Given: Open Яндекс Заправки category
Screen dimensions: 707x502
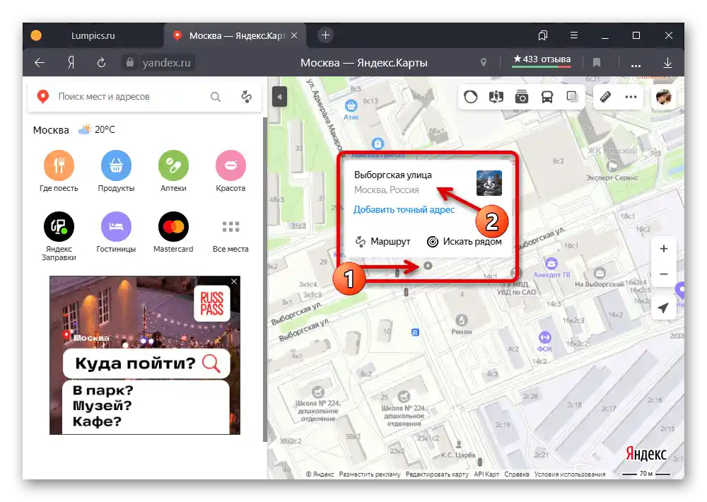Looking at the screenshot, I should pos(59,236).
